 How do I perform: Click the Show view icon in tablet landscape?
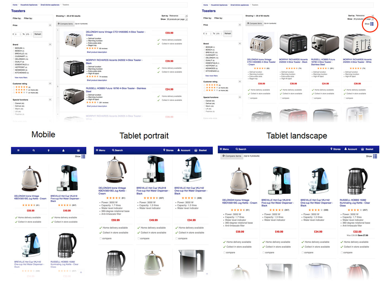[x=375, y=156]
